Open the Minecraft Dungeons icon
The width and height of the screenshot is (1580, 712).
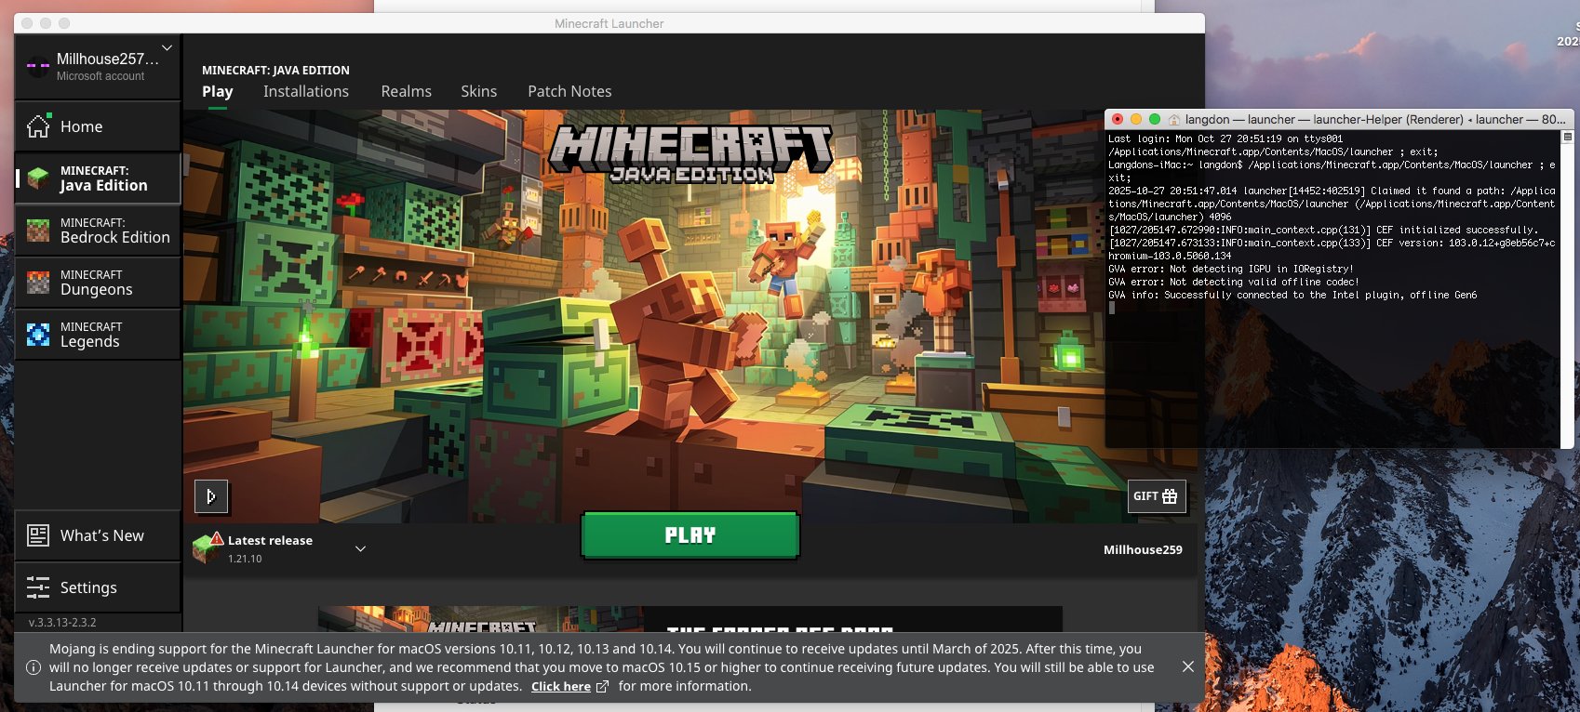(x=38, y=282)
